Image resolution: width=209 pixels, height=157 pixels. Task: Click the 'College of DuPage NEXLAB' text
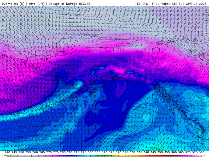(69, 4)
